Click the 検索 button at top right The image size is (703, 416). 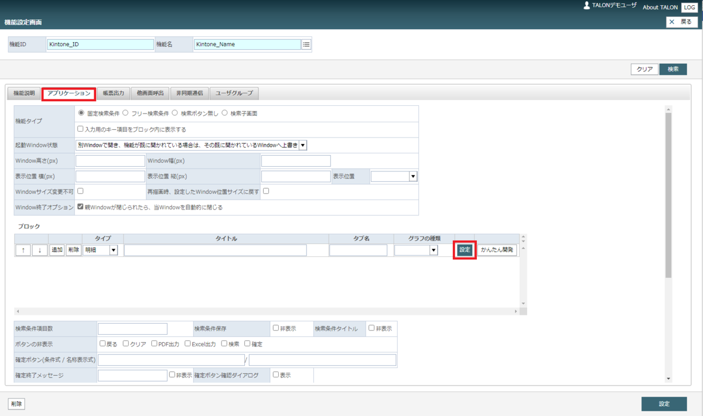pyautogui.click(x=673, y=69)
